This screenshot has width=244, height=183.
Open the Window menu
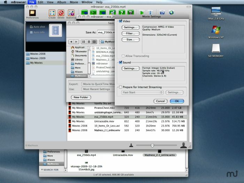point(87,2)
